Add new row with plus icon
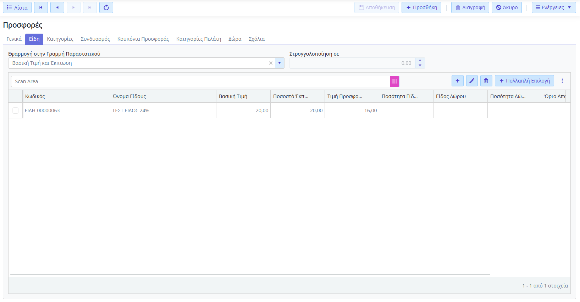The height and width of the screenshot is (302, 580). 457,81
